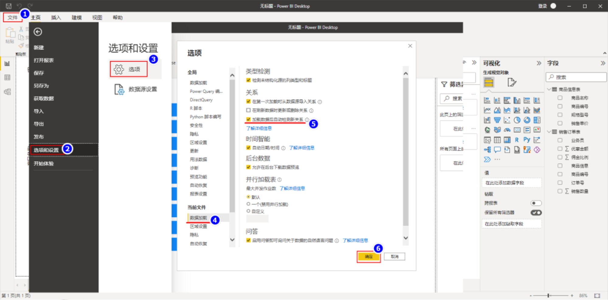
Task: Open the 帮助 ribbon tab
Action: coord(118,18)
